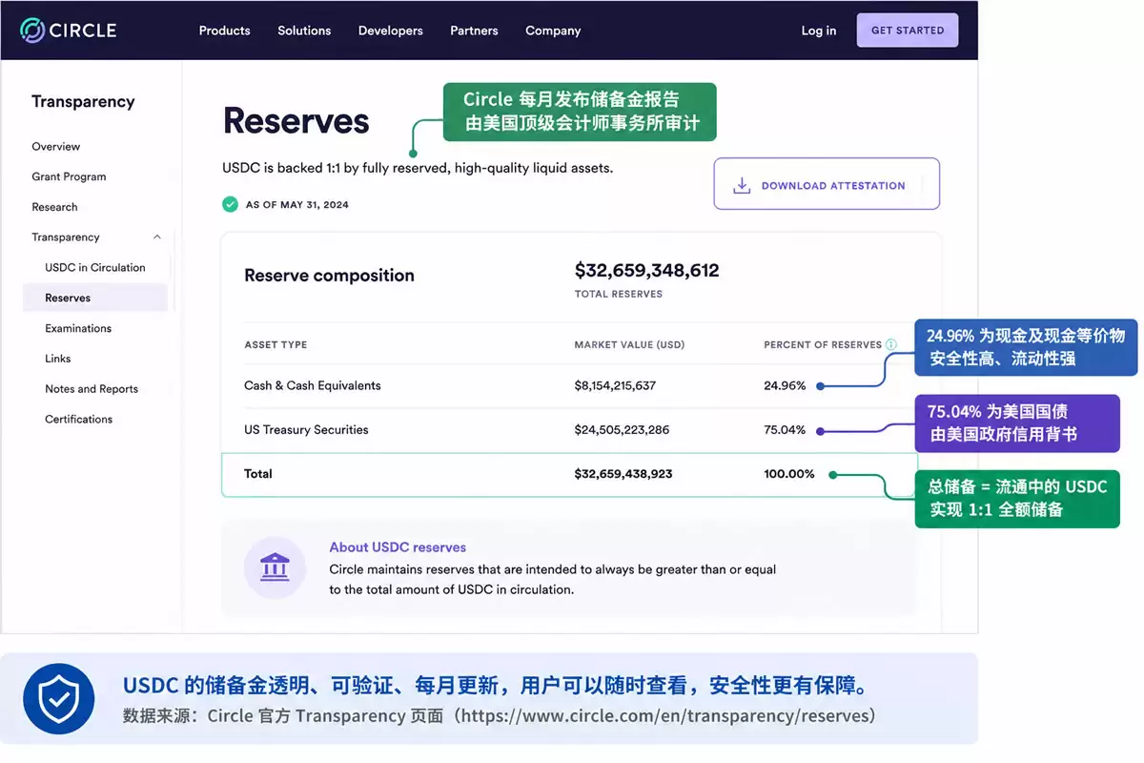The width and height of the screenshot is (1144, 763).
Task: Open the Developers navigation dropdown
Action: click(x=391, y=31)
